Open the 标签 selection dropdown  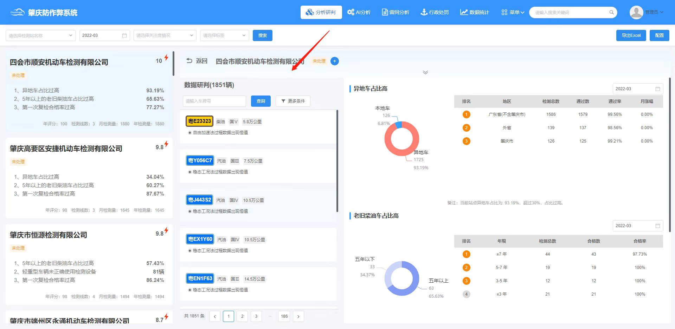point(224,35)
